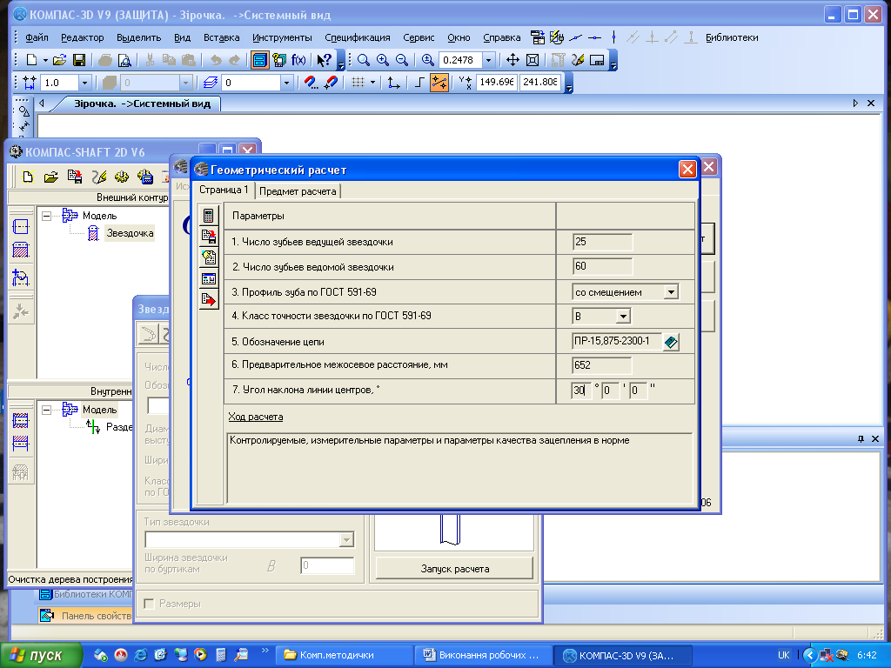Click the angle degrees field showing 30

pos(580,391)
